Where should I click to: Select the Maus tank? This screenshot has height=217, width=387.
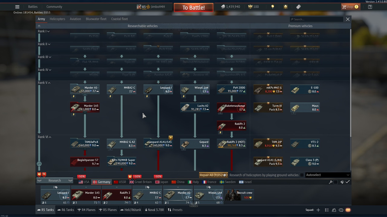(x=305, y=107)
